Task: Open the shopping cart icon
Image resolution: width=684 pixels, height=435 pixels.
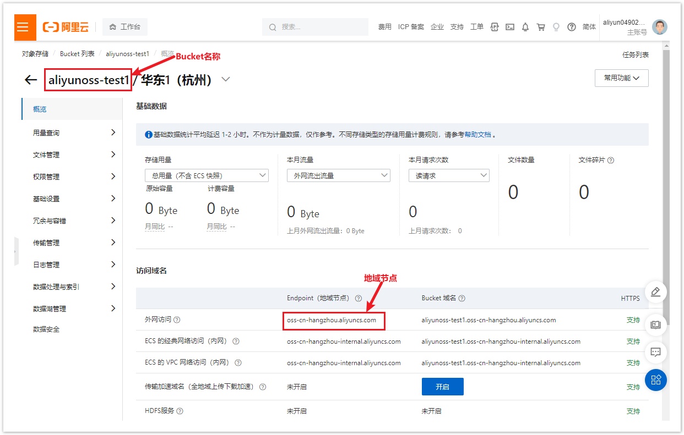Action: 541,27
